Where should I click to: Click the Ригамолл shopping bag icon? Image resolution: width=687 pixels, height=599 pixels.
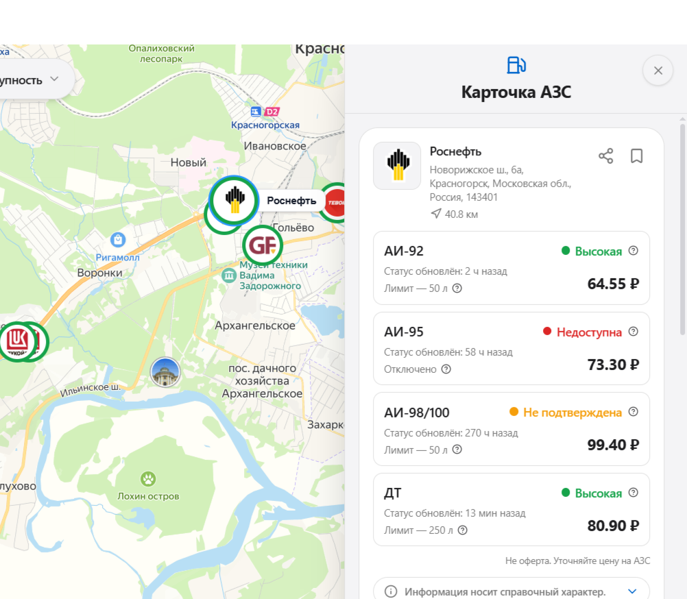118,239
